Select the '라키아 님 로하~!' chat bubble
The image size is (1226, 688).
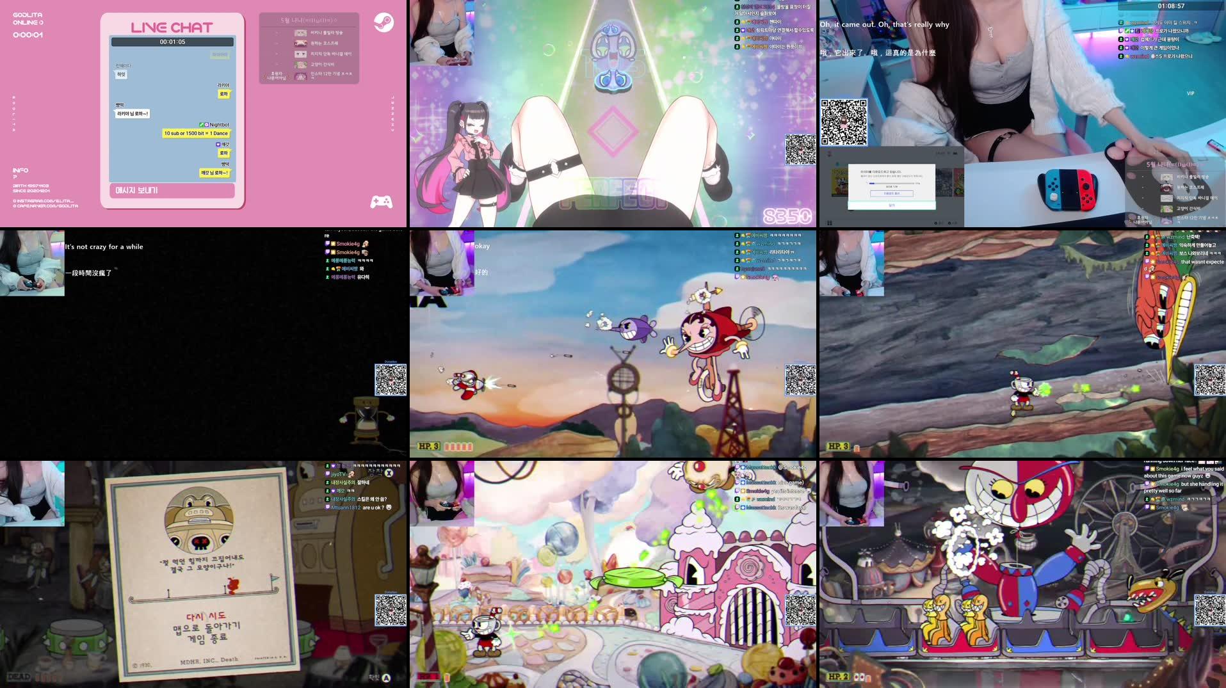tap(133, 113)
